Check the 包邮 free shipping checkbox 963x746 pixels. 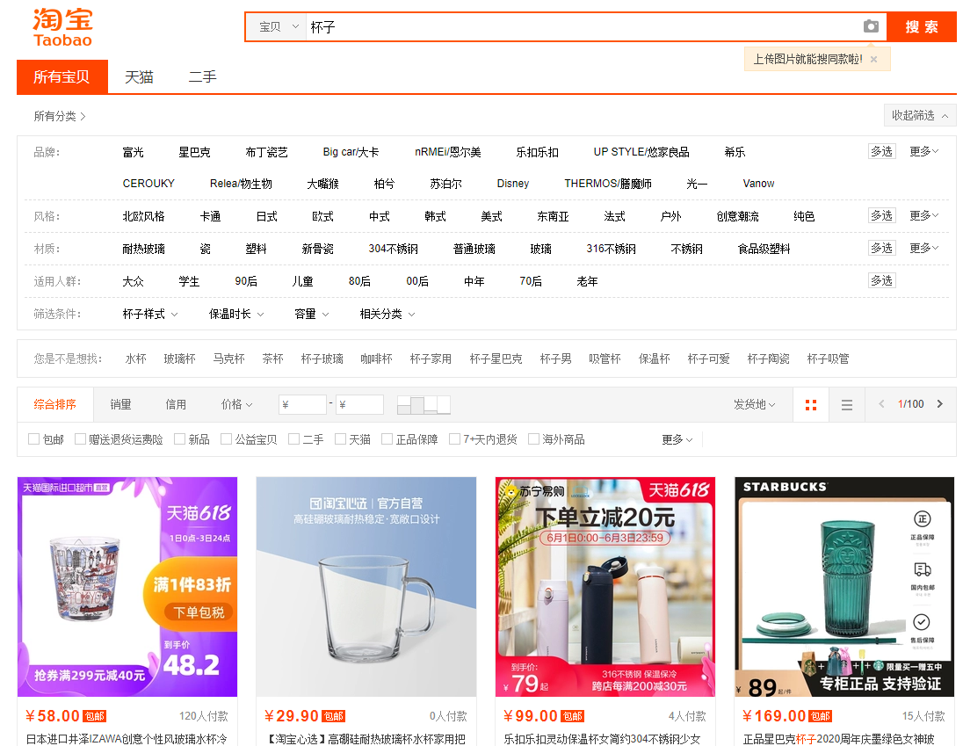(33, 439)
